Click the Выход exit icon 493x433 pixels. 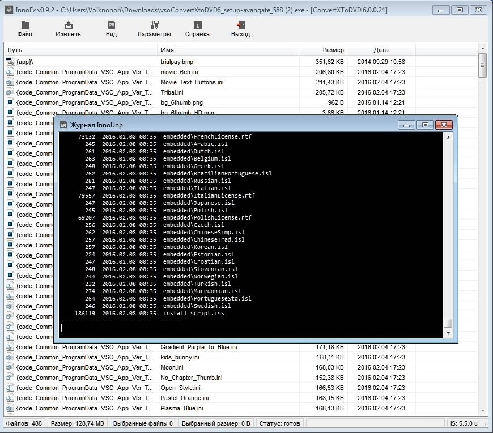point(240,25)
